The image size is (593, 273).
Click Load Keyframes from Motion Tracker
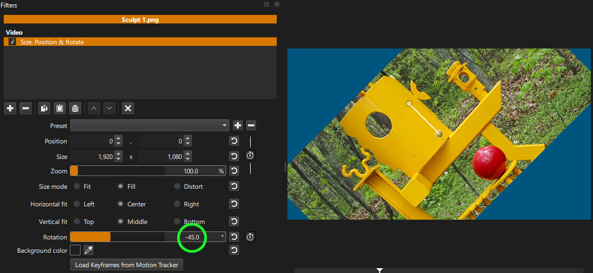(x=127, y=264)
